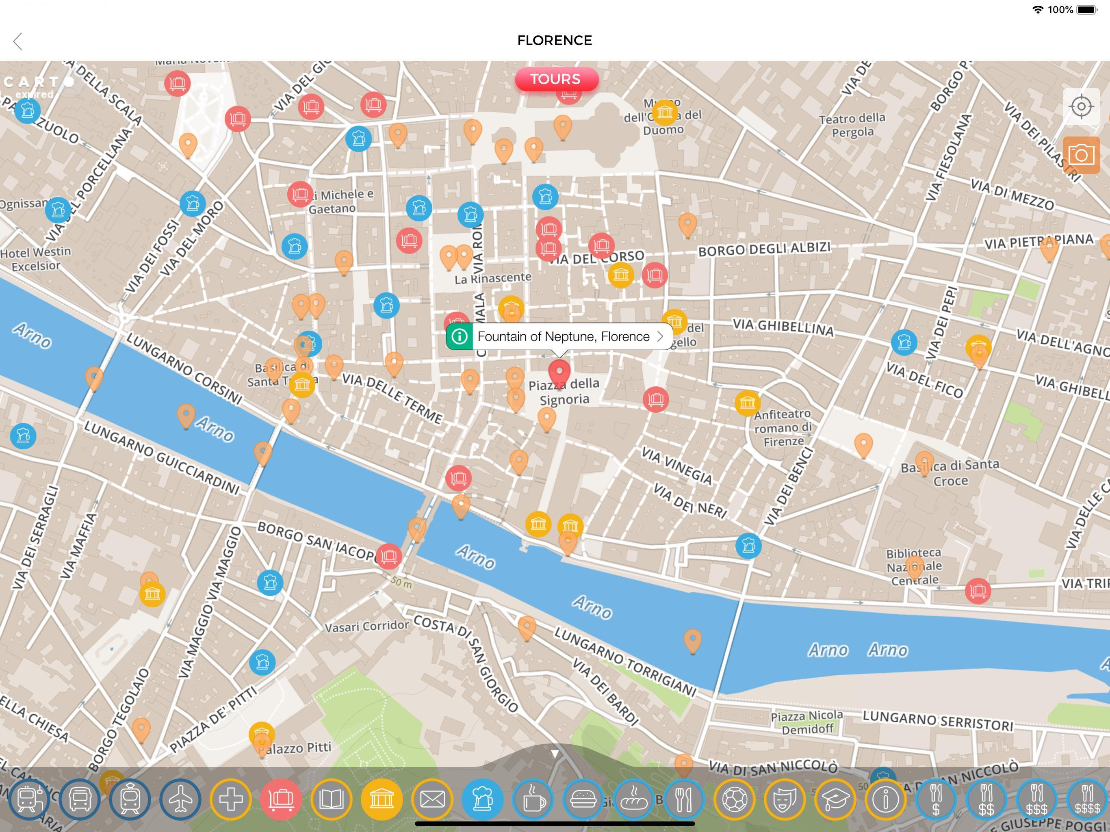Select the theater mask filter
The image size is (1110, 832).
pos(785,799)
